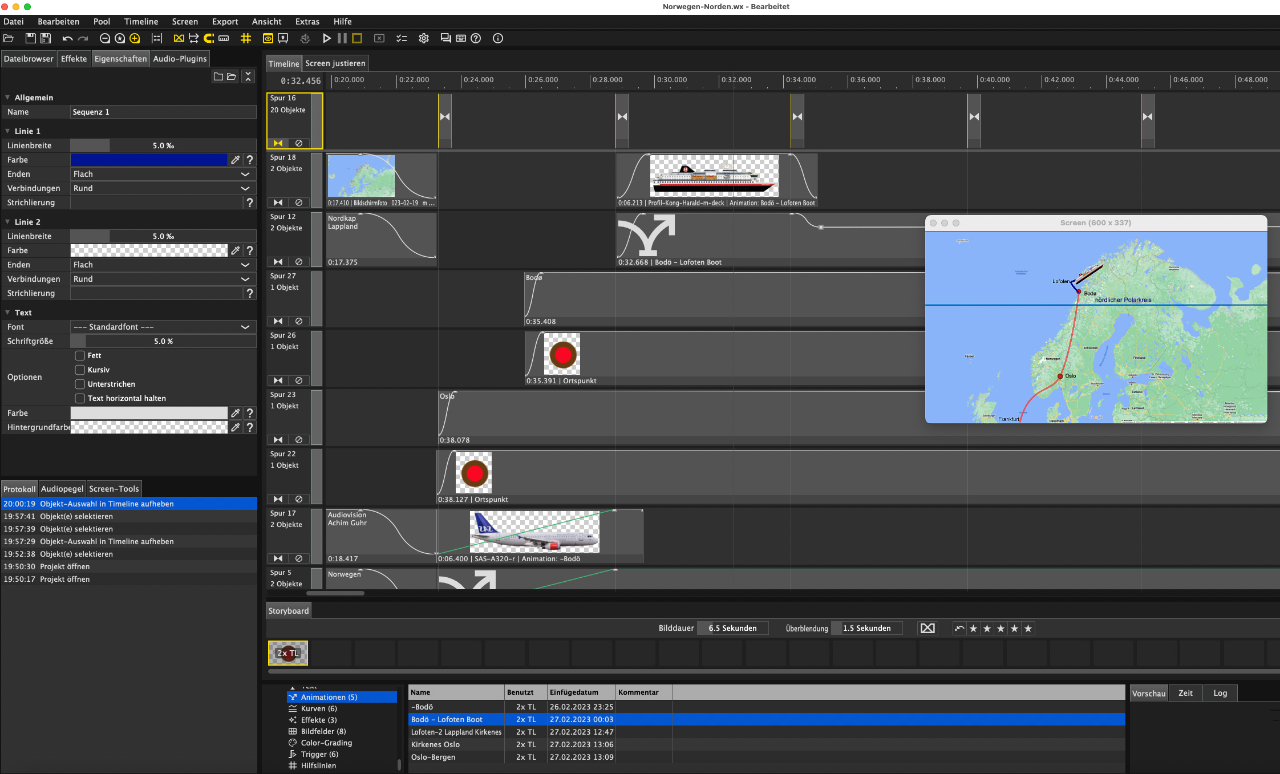Enable the Fett checkbox

click(x=80, y=355)
